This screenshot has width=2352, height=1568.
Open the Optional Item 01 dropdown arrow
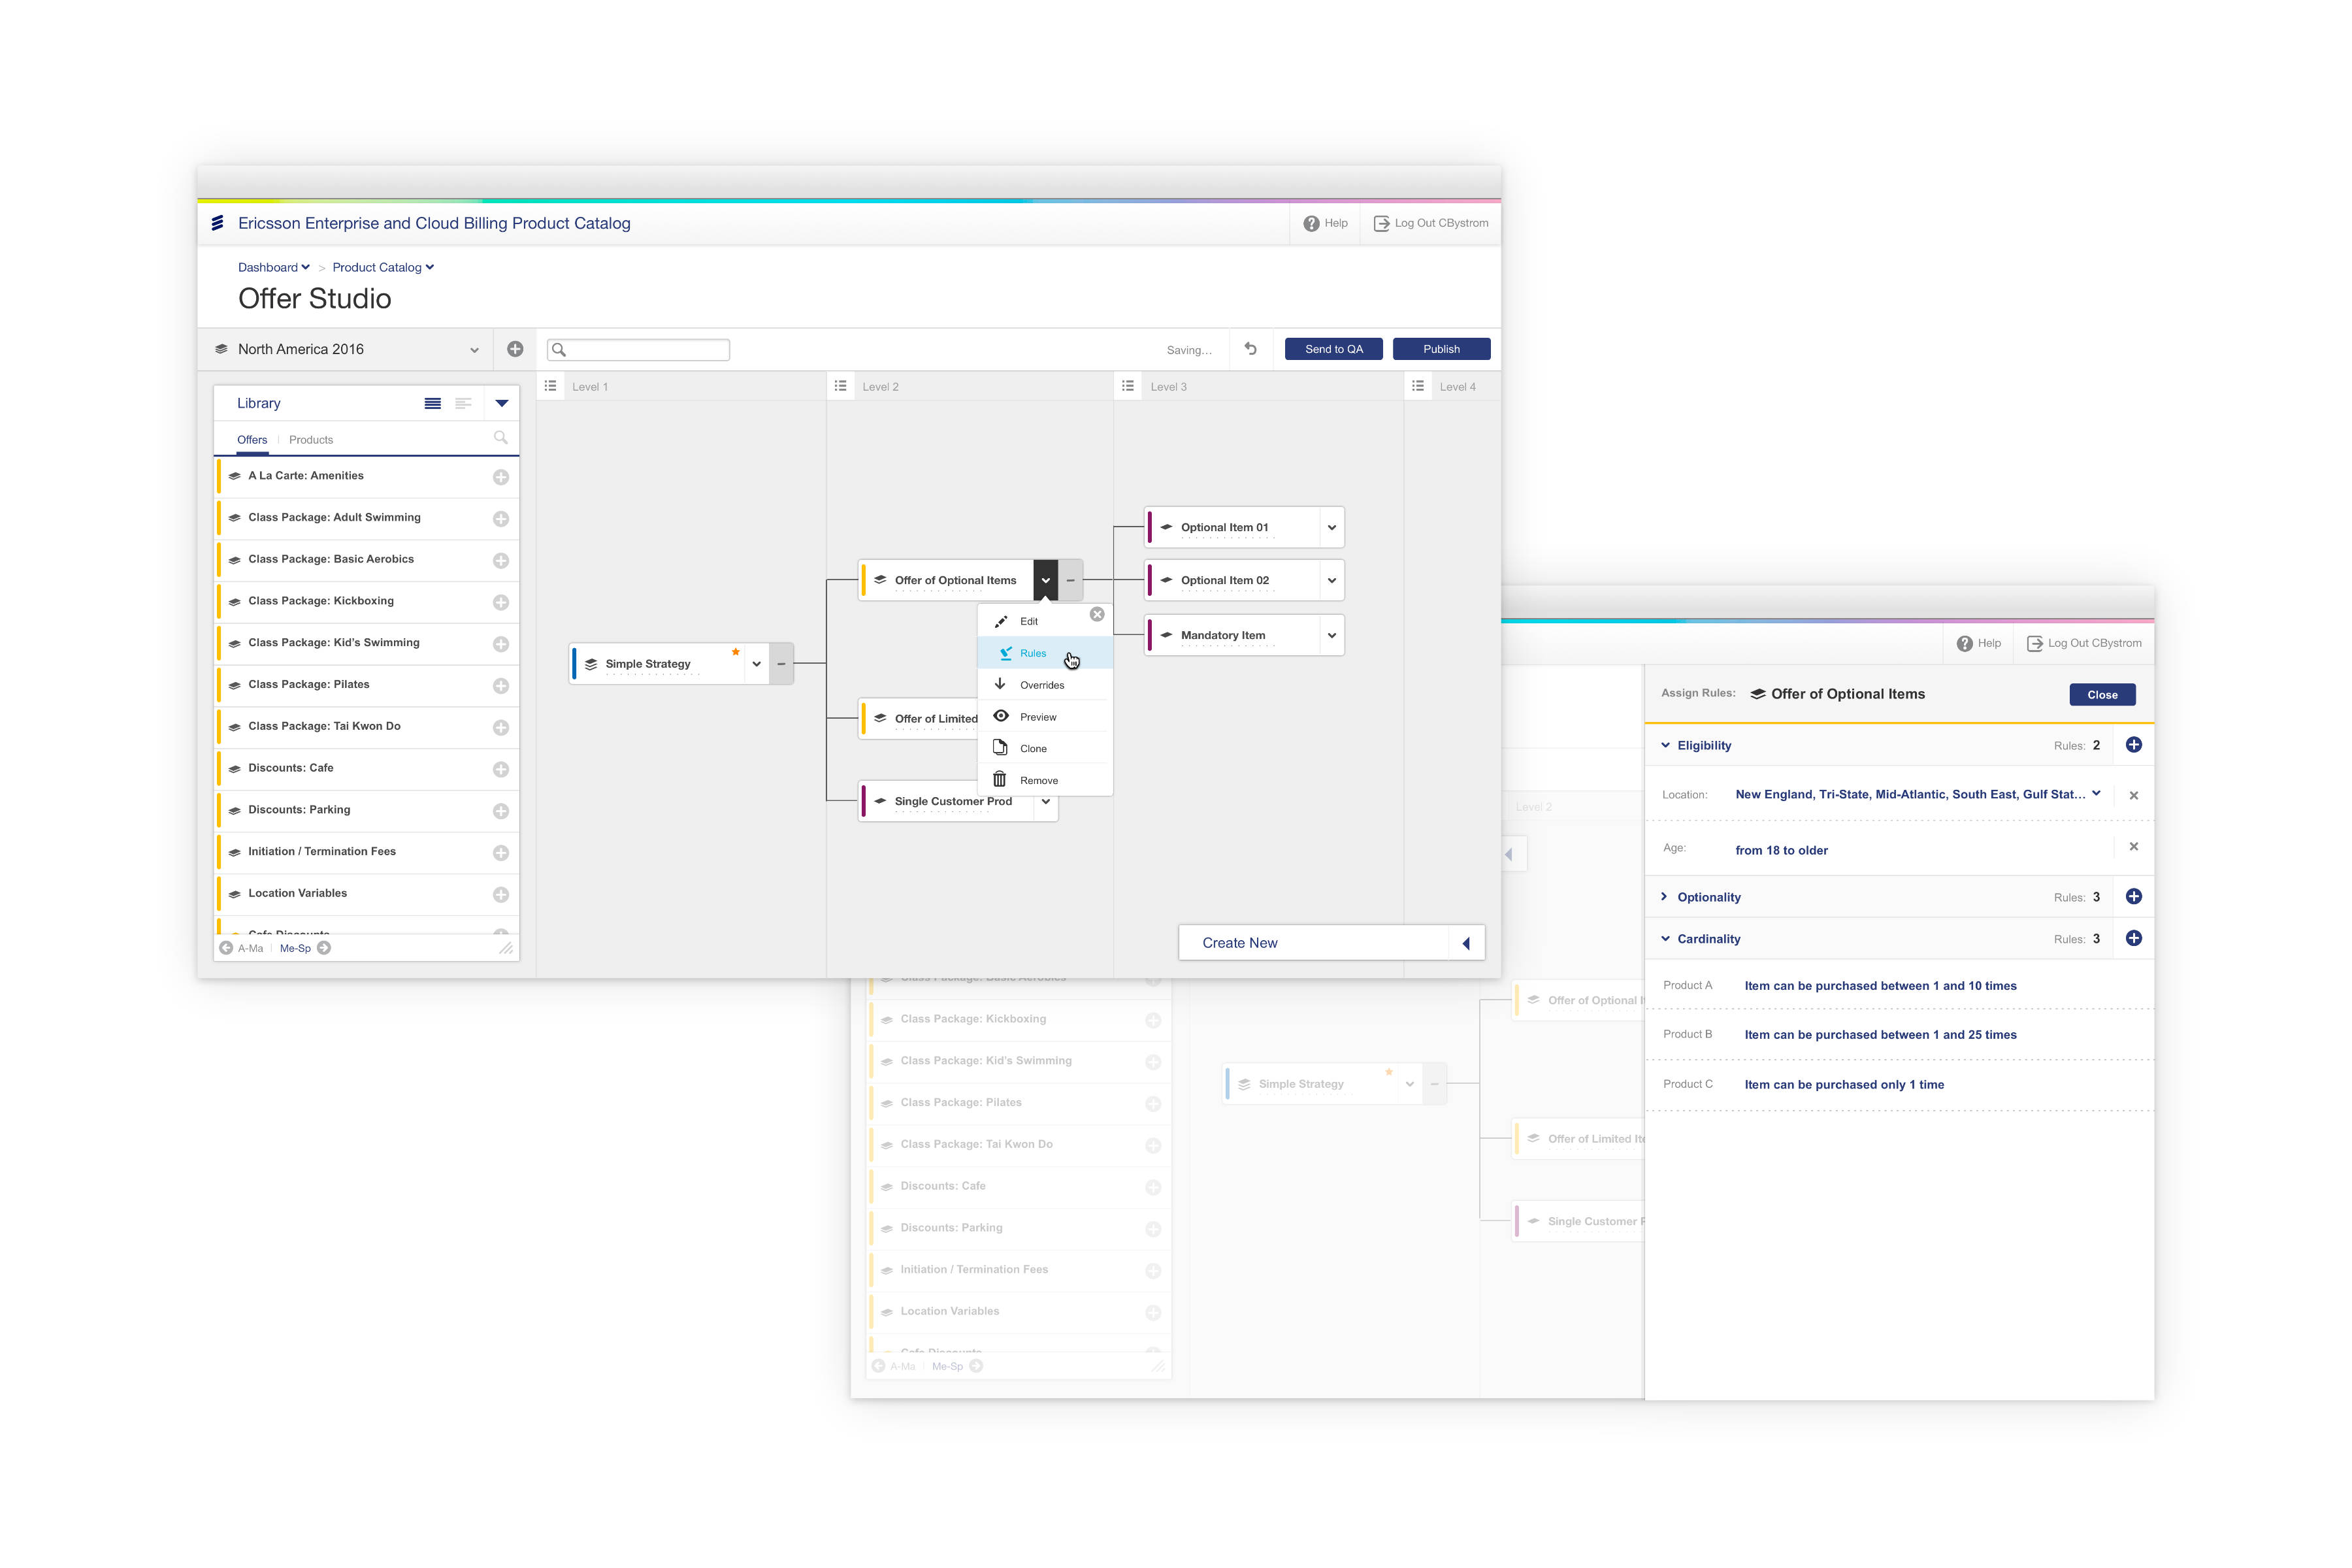1331,527
